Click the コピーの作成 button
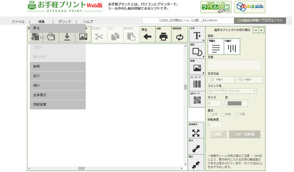The image size is (294, 172). tap(245, 134)
